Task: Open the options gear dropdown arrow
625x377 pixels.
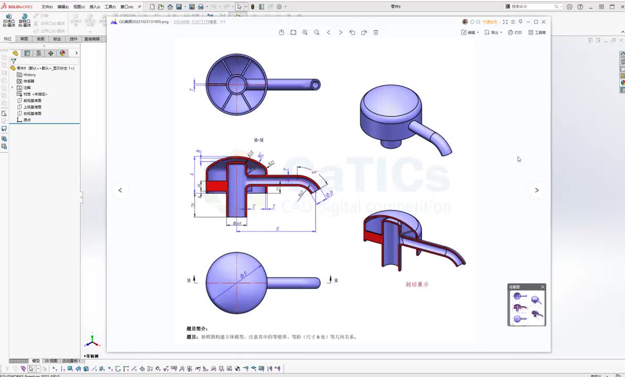Action: [x=285, y=7]
